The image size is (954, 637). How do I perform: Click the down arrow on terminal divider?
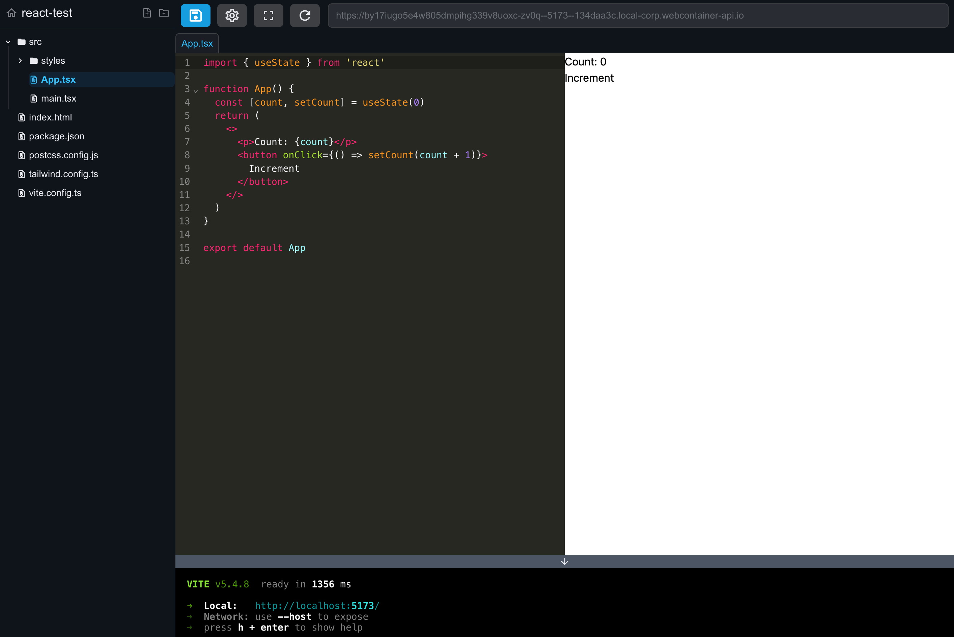click(x=564, y=561)
